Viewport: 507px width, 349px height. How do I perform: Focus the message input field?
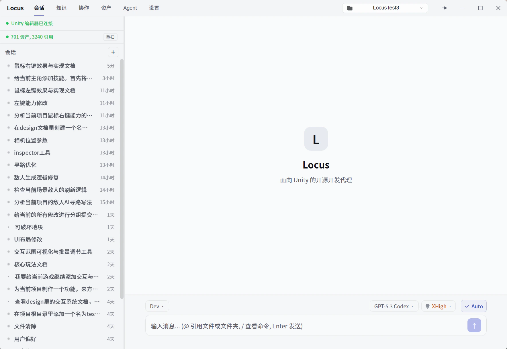pos(307,326)
